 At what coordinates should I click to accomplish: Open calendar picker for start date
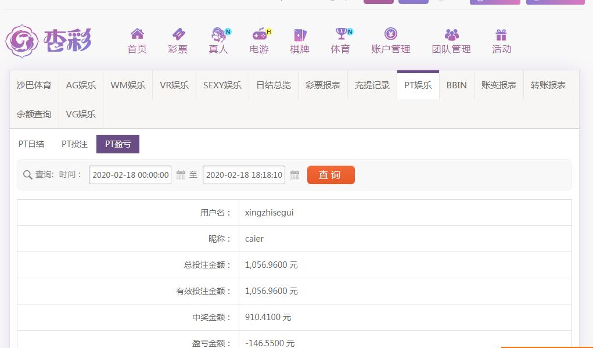pyautogui.click(x=181, y=175)
